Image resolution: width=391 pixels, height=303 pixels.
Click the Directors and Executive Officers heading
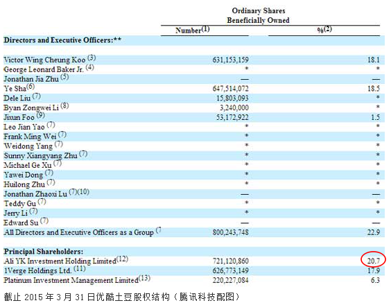click(x=62, y=40)
